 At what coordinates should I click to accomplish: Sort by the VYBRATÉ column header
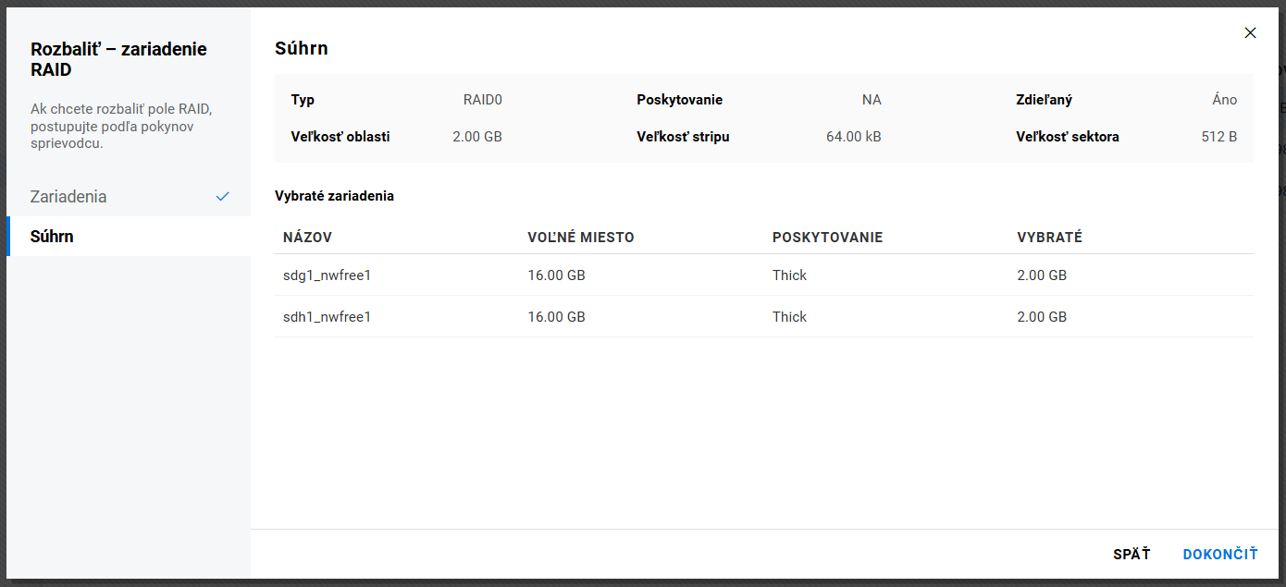[x=1049, y=238]
